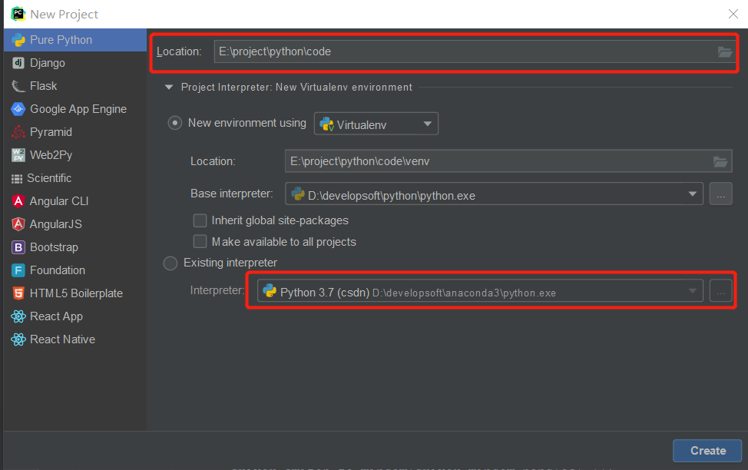This screenshot has height=470, width=748.
Task: Select Pure Python project type
Action: point(75,40)
